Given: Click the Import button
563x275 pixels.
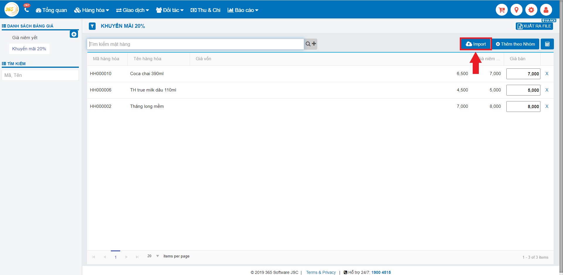Looking at the screenshot, I should (x=476, y=44).
